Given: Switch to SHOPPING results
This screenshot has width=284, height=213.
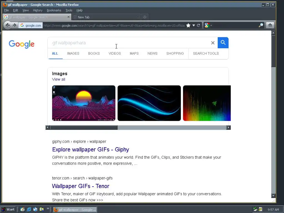Looking at the screenshot, I should (175, 54).
